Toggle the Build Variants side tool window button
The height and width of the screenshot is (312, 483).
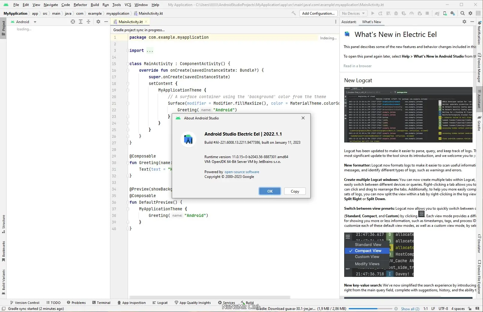point(3,282)
